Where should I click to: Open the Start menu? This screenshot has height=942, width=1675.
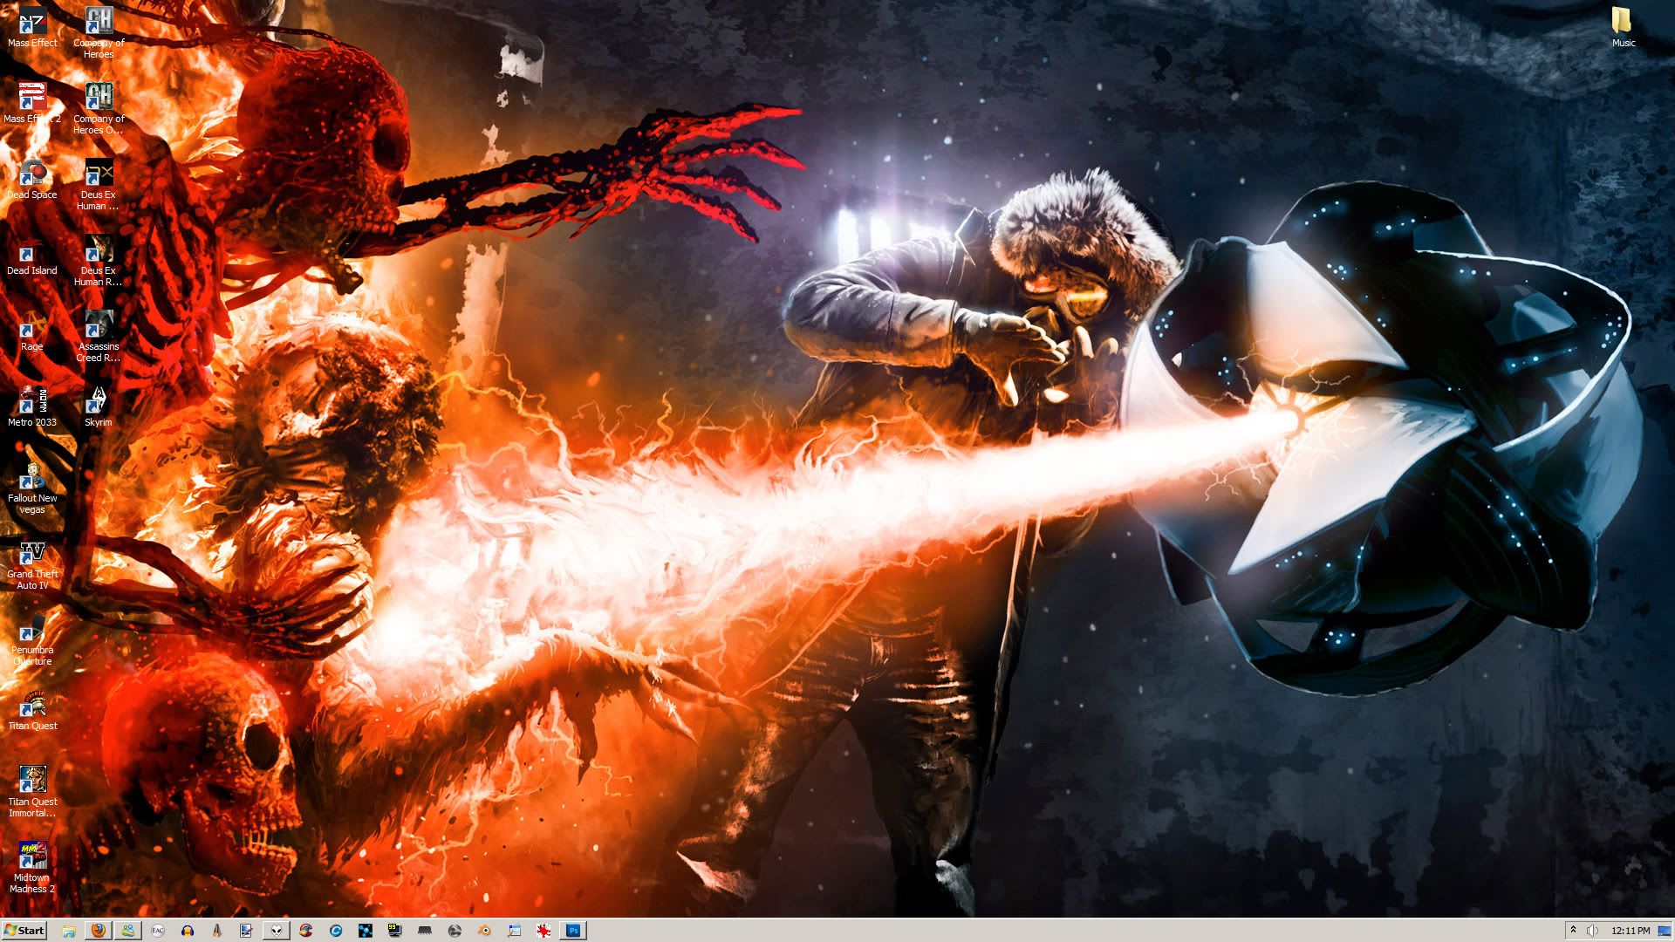[24, 931]
